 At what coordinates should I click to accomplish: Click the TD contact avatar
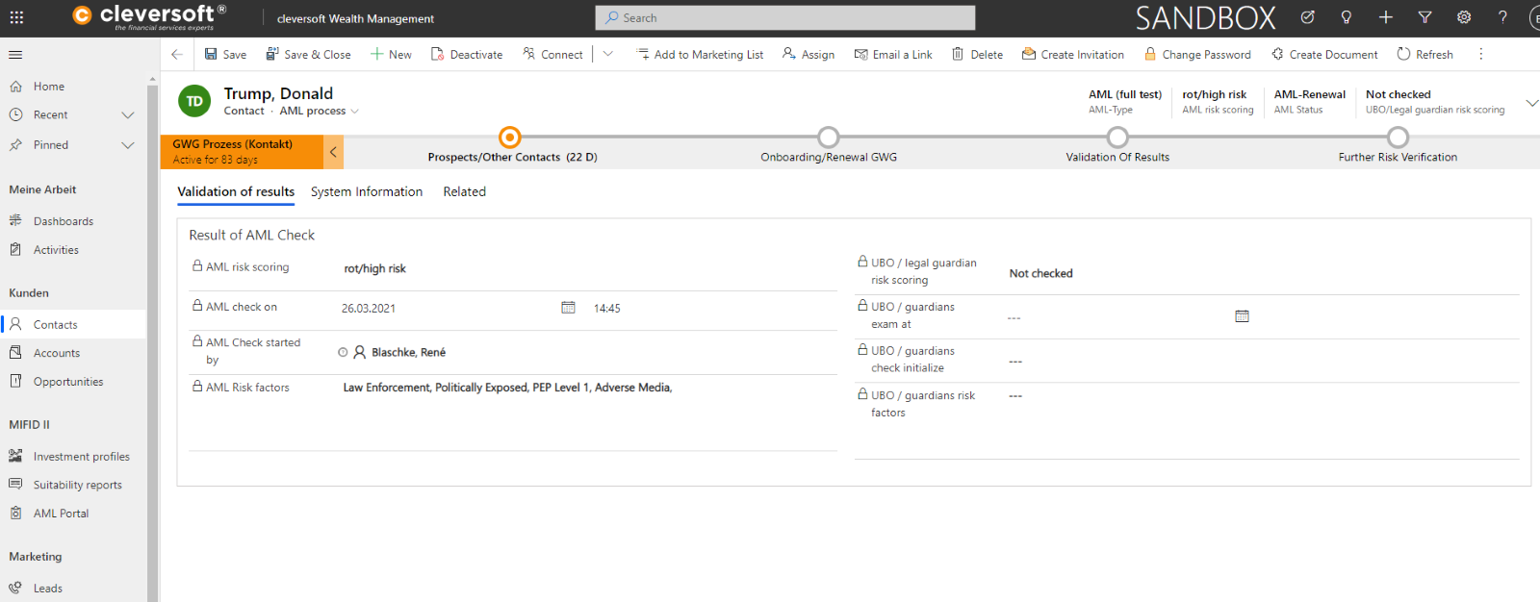coord(194,101)
